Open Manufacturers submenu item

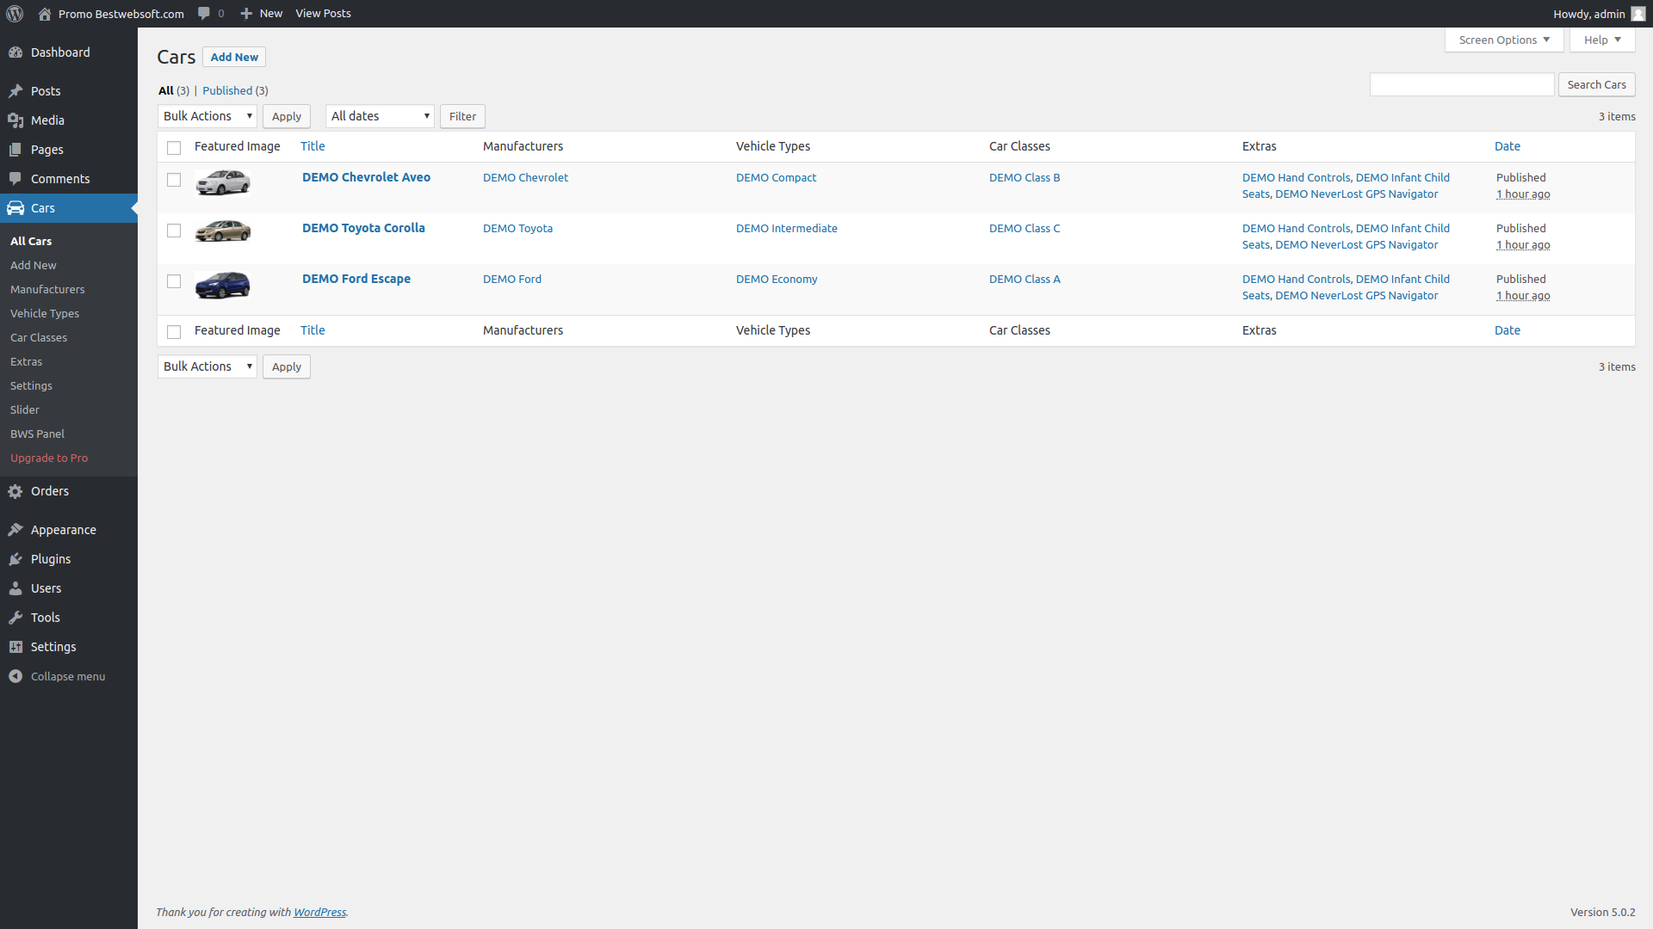[47, 289]
